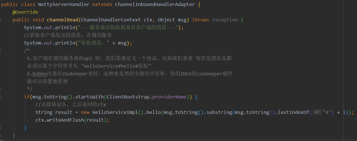Click "HelloService#hello#你好" in the comment
This screenshot has height=141, width=357.
click(116, 66)
